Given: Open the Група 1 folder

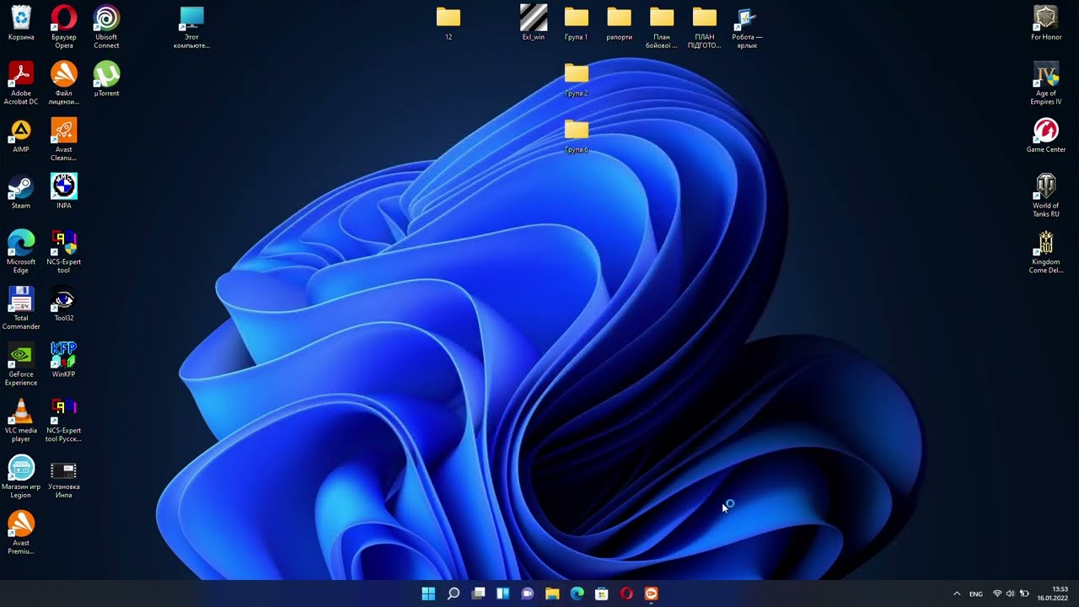Looking at the screenshot, I should [x=577, y=23].
